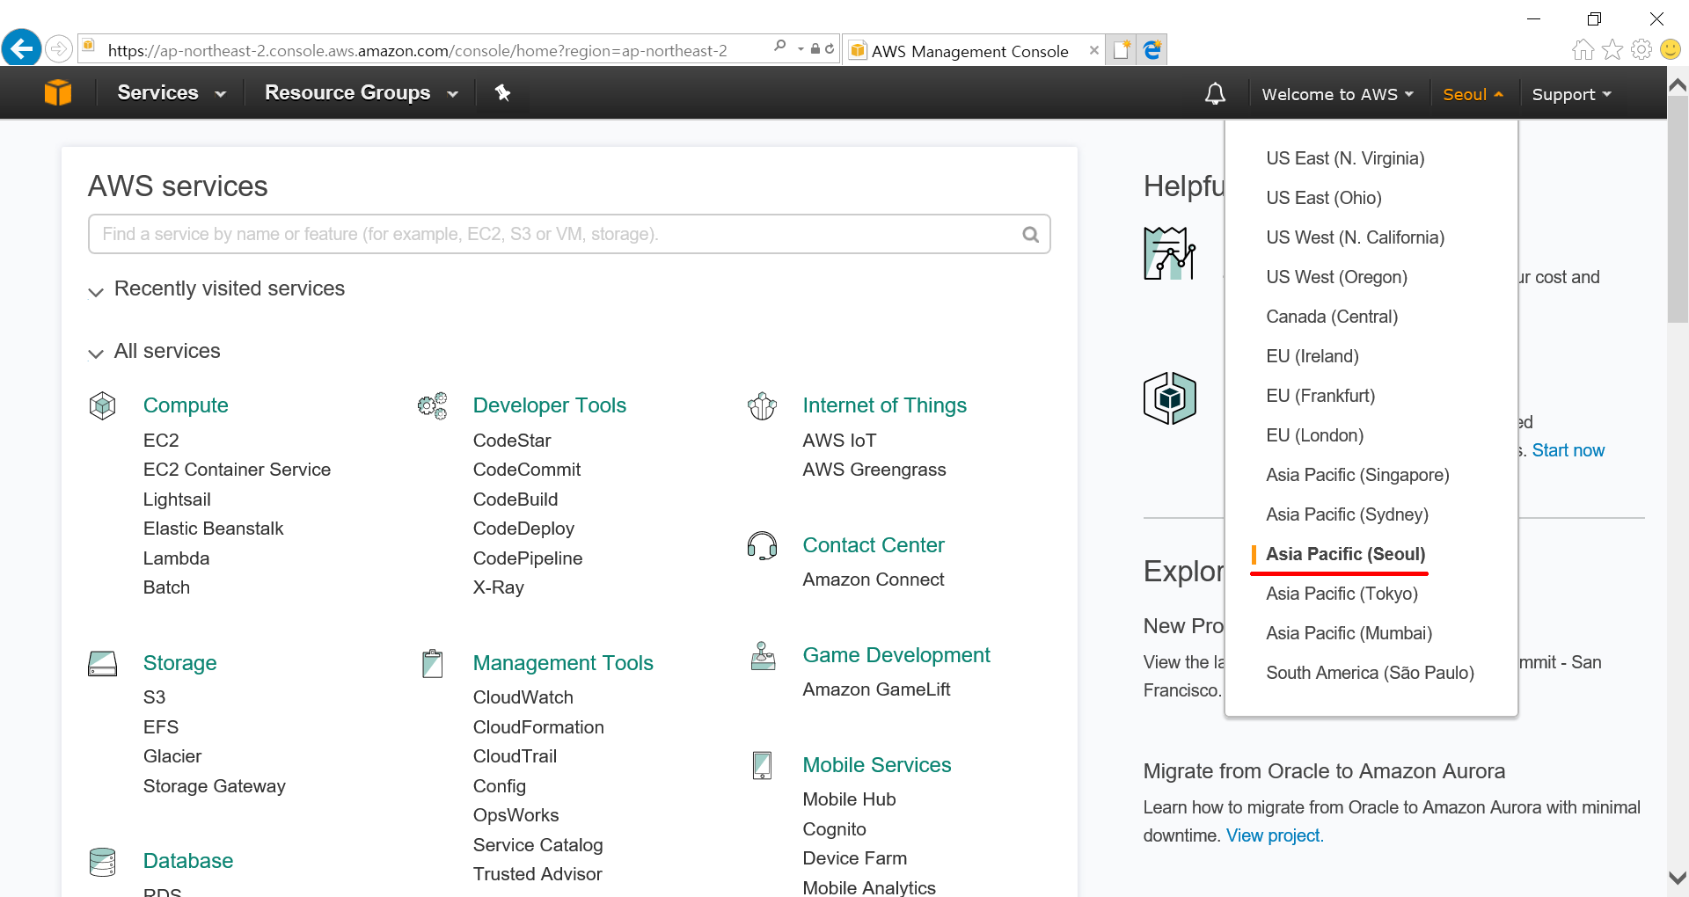This screenshot has height=897, width=1689.
Task: Click the vertical scrollbar thumb
Action: [1677, 209]
